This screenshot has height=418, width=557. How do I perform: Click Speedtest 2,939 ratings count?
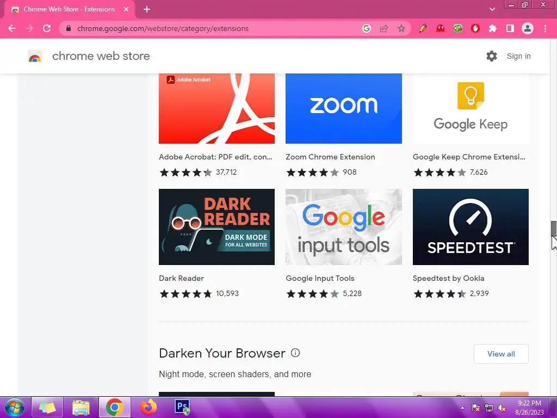pyautogui.click(x=479, y=293)
